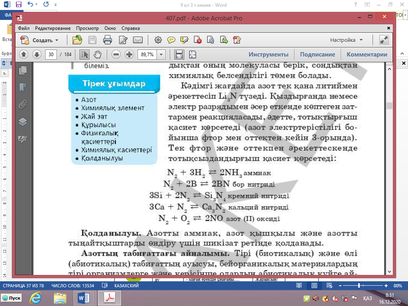Expand the Настройка dropdown menu
This screenshot has width=408, height=306.
click(361, 40)
